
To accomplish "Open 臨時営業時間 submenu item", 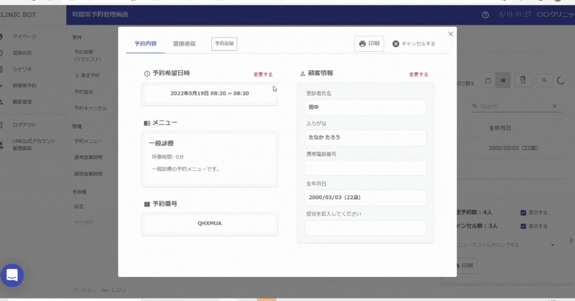I will coord(89,174).
